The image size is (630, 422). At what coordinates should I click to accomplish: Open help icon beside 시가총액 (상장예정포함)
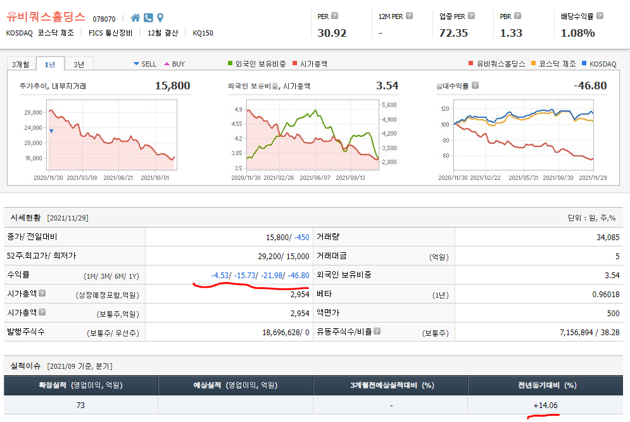tap(42, 293)
